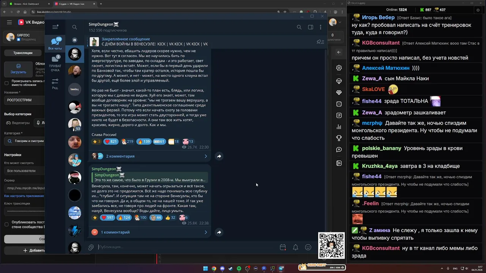Open the emoji picker smiley icon
Viewport: 486px width, 273px height.
click(x=308, y=247)
